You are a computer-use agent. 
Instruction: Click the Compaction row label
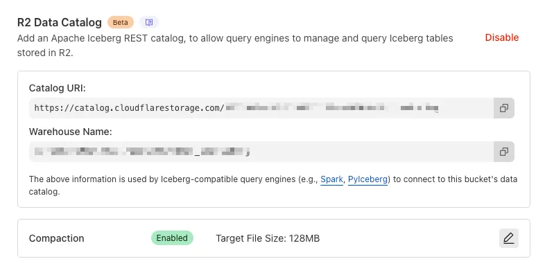coord(56,238)
